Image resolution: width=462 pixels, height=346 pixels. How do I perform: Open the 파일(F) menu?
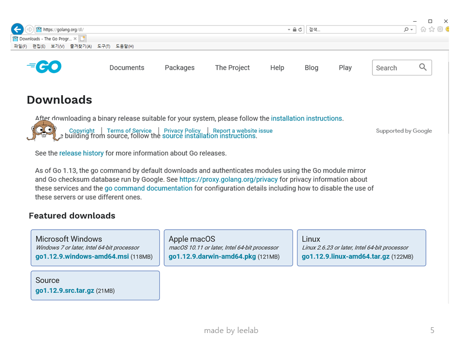coord(20,46)
